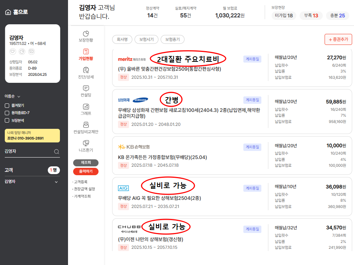Check the 동의종료D-7 filter box
This screenshot has height=265, width=354.
[7, 113]
